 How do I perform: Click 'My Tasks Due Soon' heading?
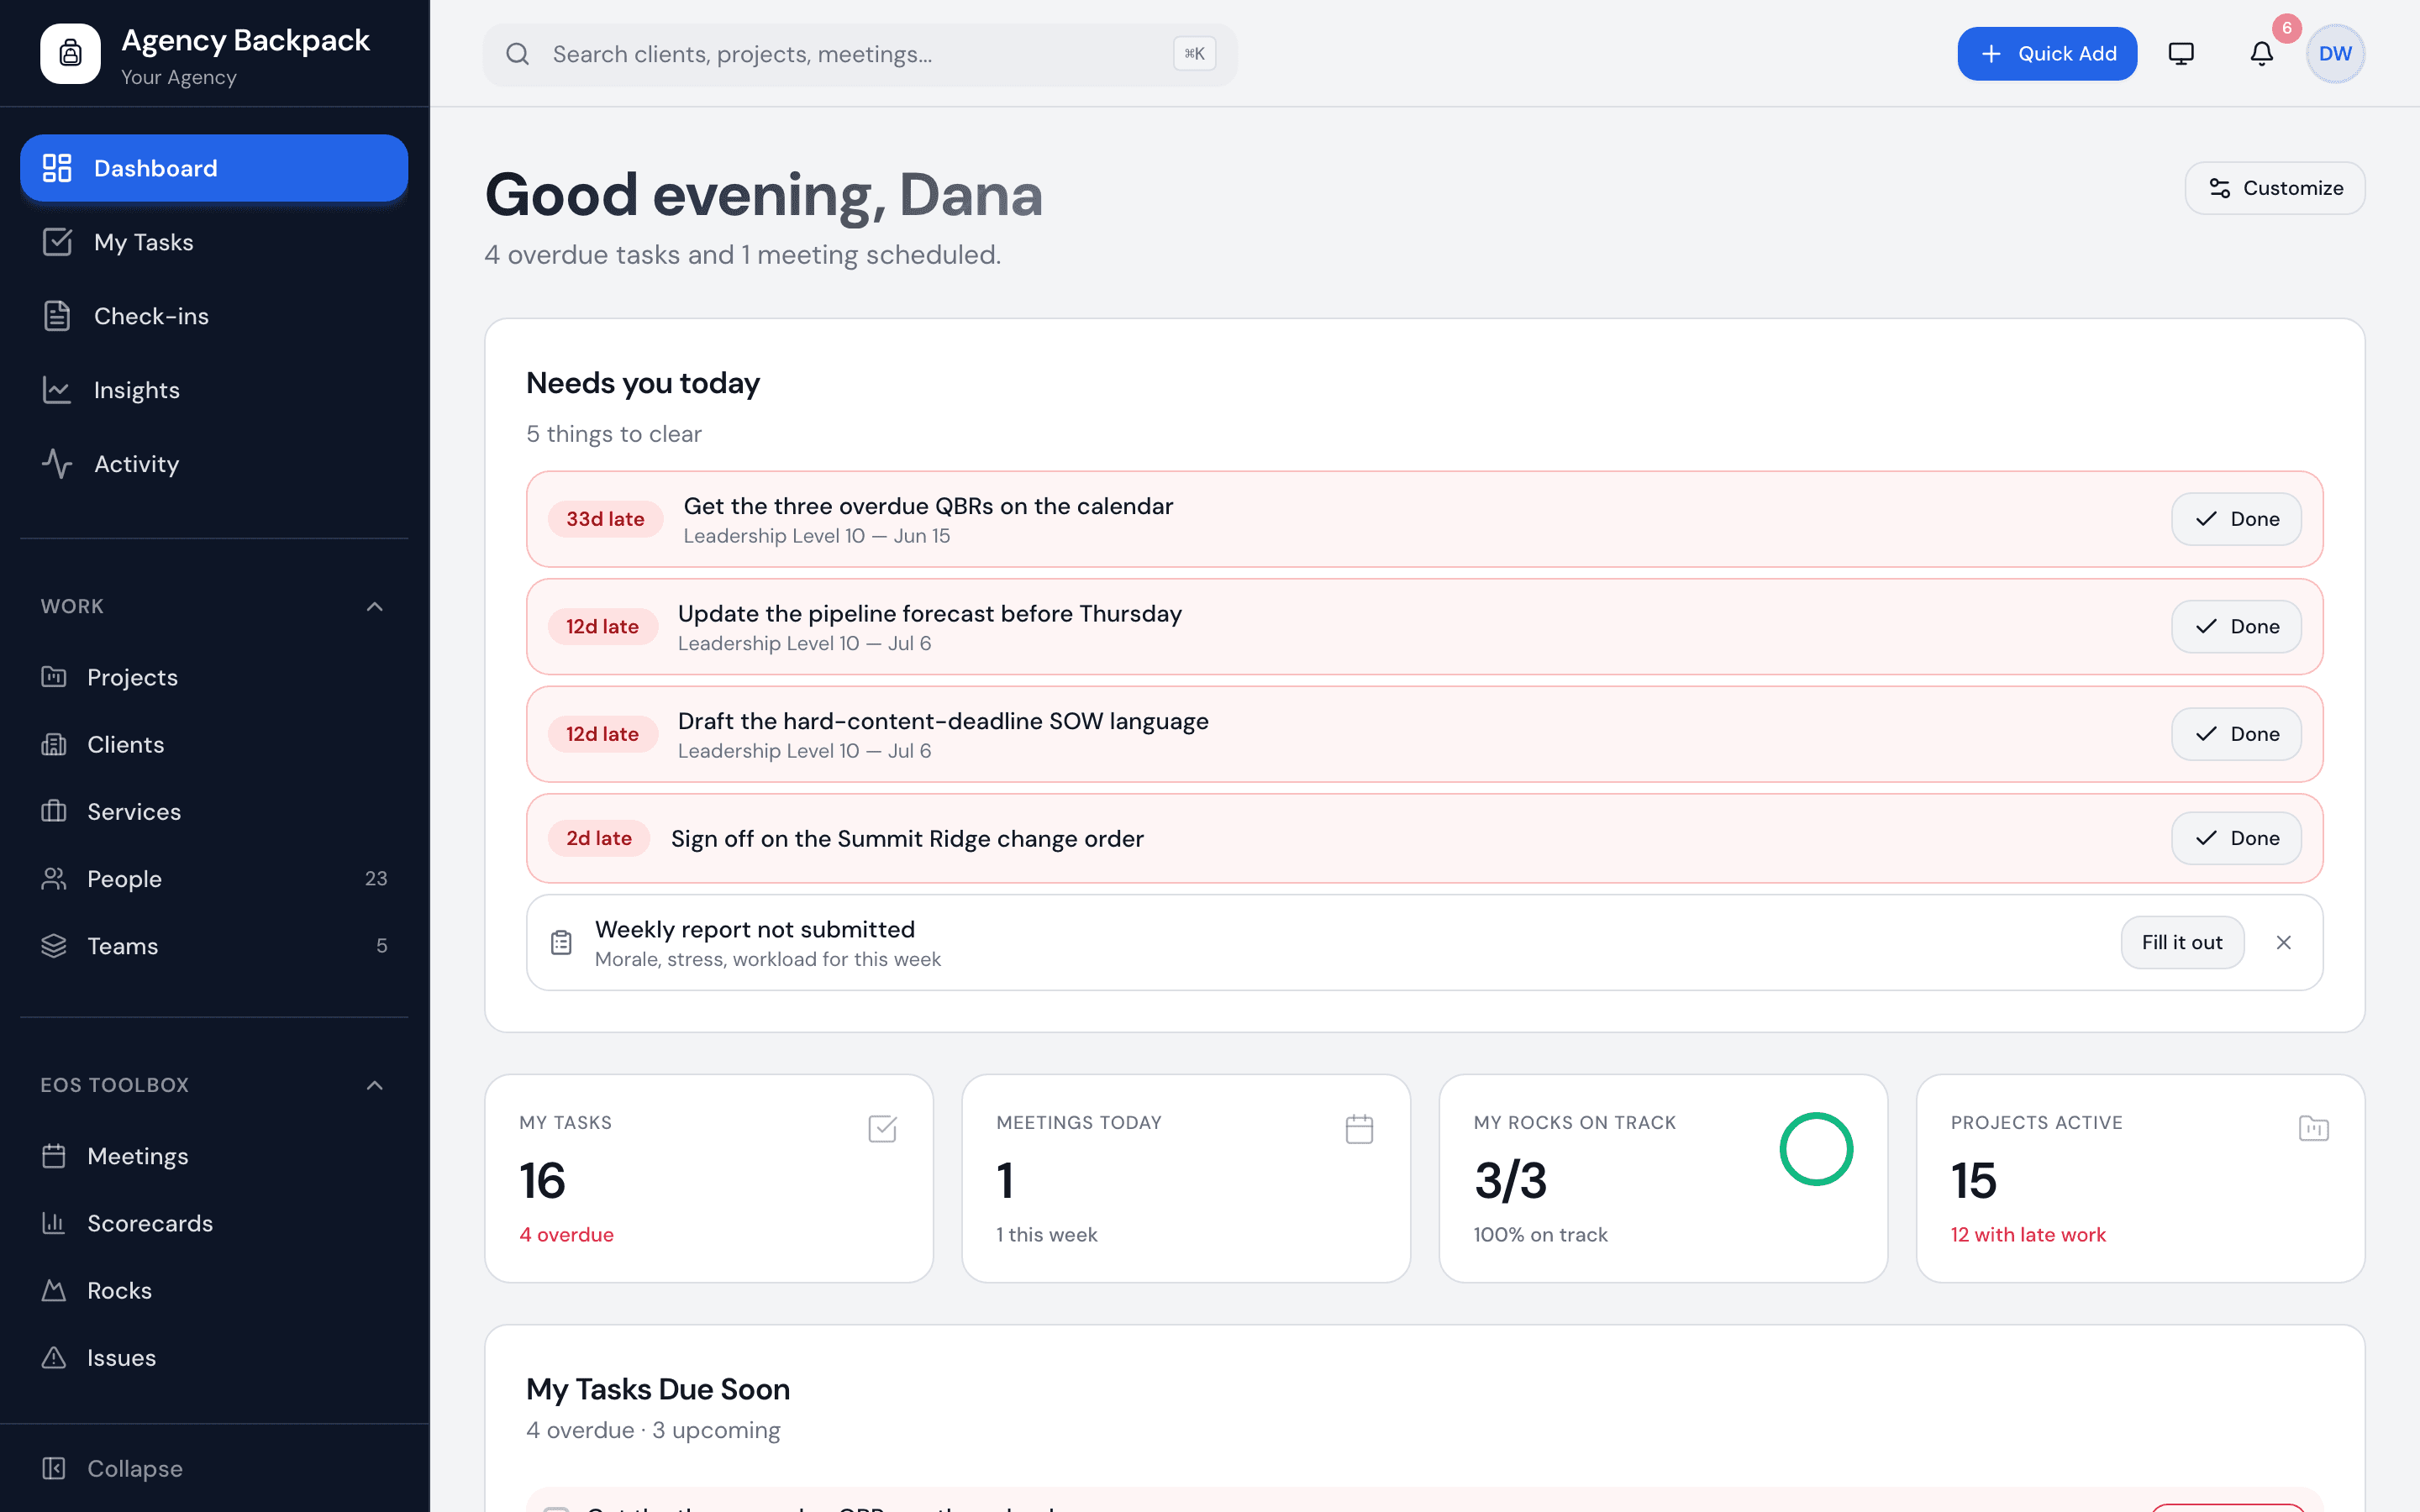[x=658, y=1389]
